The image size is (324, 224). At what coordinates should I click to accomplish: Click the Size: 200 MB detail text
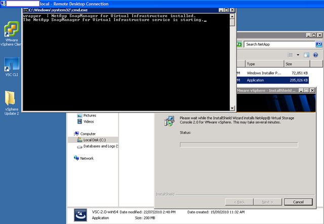[x=145, y=218]
